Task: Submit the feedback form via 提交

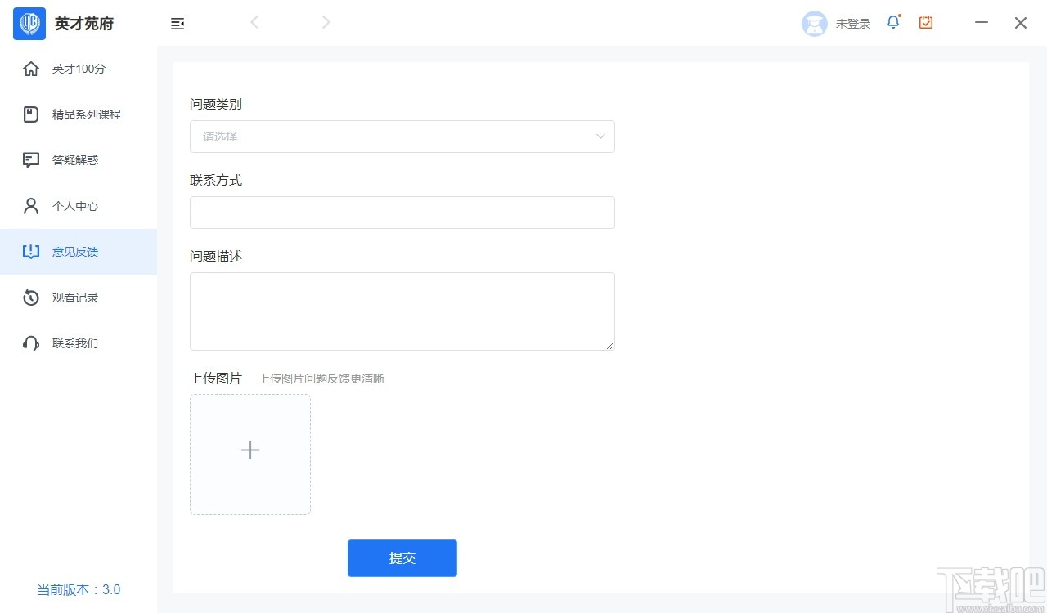Action: tap(402, 558)
